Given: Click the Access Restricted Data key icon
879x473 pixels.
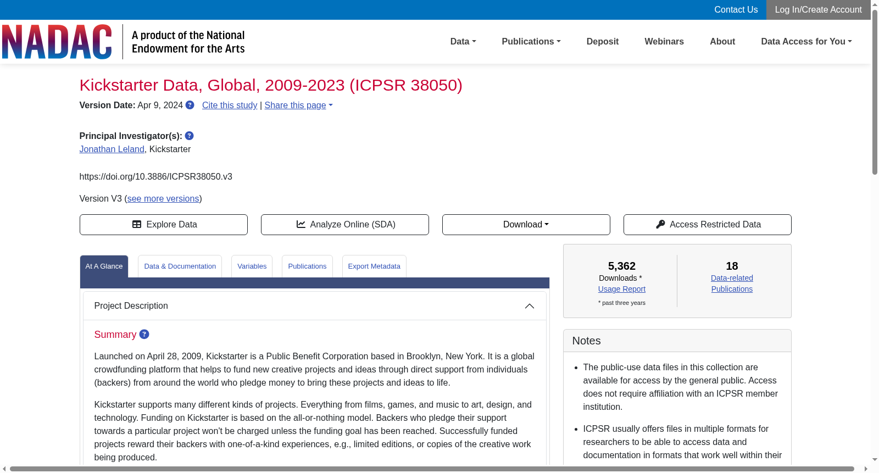Looking at the screenshot, I should [x=660, y=224].
